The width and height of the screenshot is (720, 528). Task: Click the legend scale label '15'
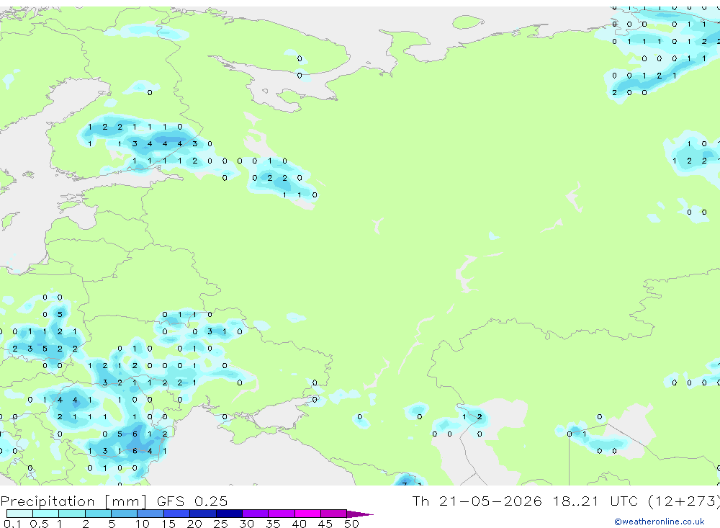168,524
